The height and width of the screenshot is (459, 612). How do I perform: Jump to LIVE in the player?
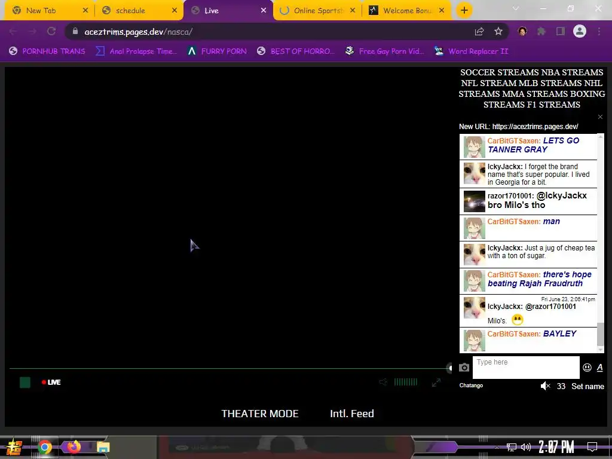point(51,382)
